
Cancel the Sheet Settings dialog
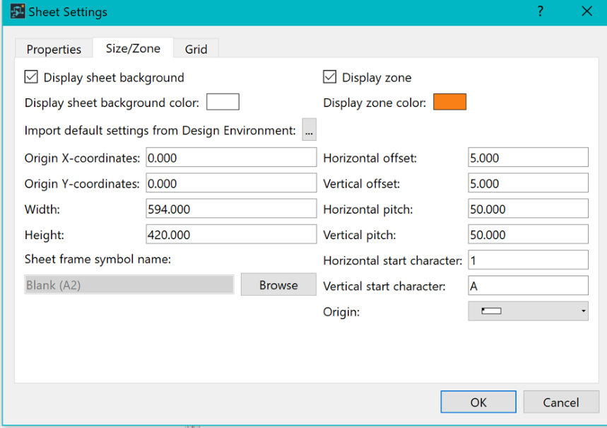tap(561, 402)
